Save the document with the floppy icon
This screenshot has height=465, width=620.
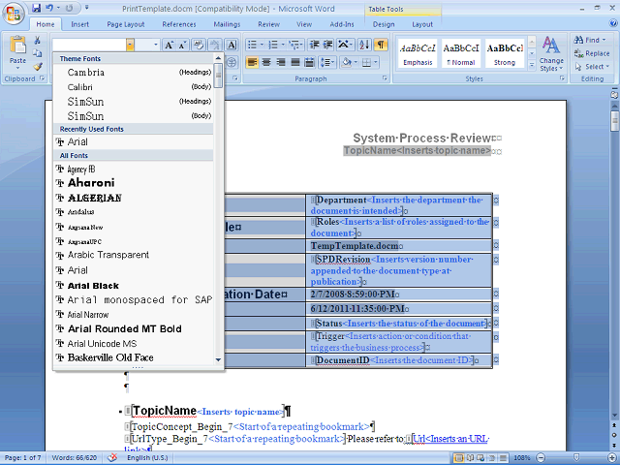click(37, 8)
